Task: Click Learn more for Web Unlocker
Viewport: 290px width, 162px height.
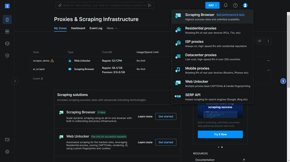Action: click(145, 142)
